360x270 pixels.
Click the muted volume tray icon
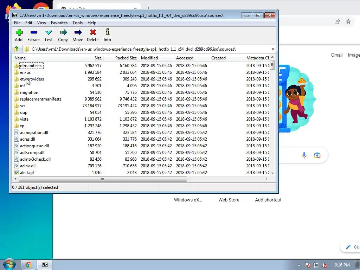(x=324, y=265)
